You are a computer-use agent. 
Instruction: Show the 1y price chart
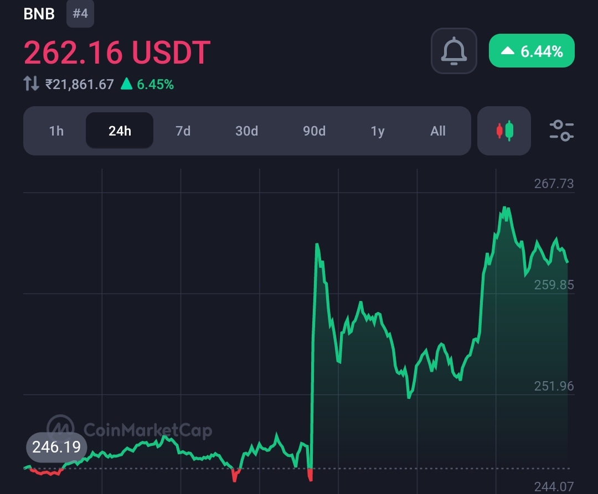(x=377, y=131)
